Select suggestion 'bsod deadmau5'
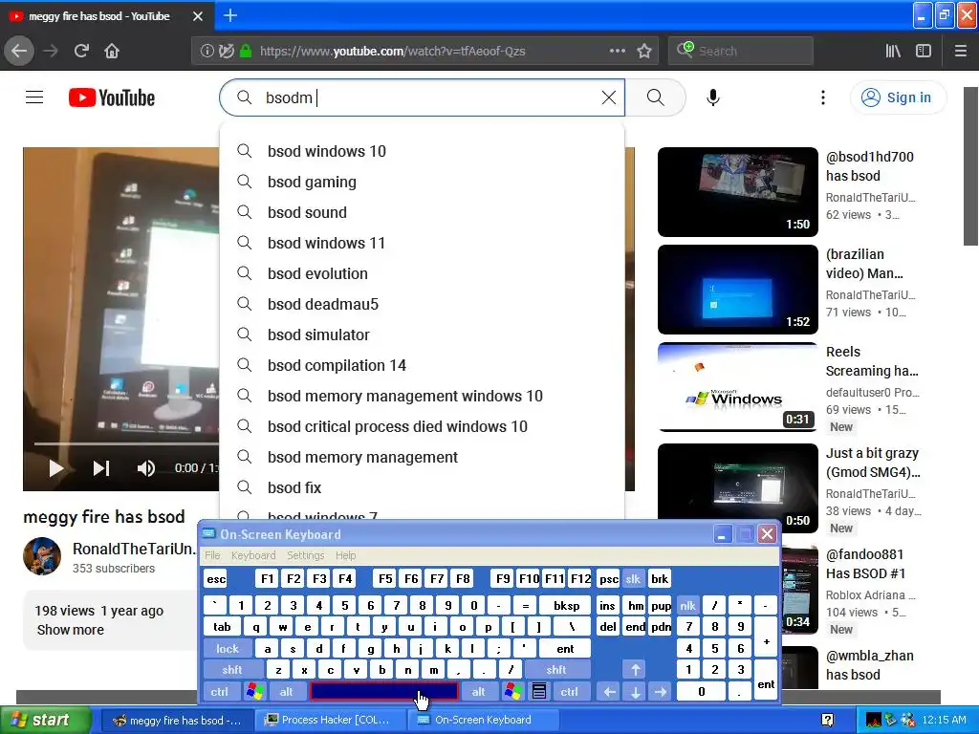The image size is (979, 734). coord(422,304)
